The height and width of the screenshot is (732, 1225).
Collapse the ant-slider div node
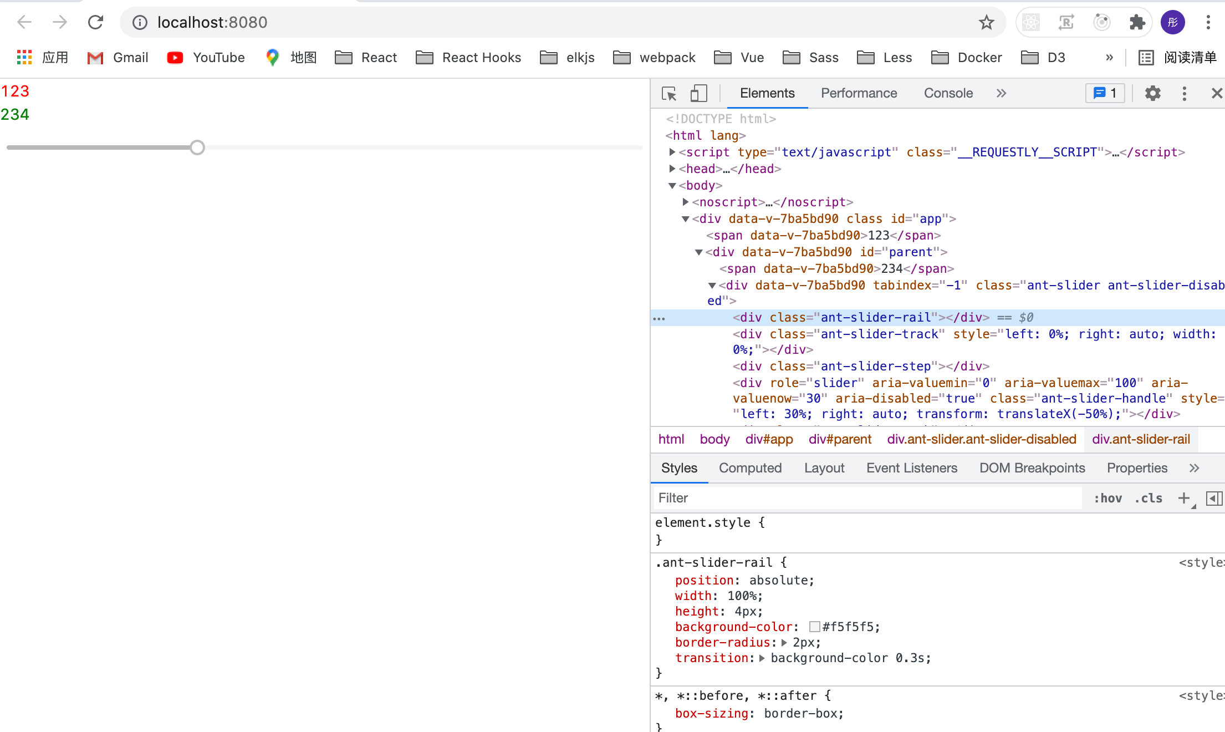coord(712,286)
